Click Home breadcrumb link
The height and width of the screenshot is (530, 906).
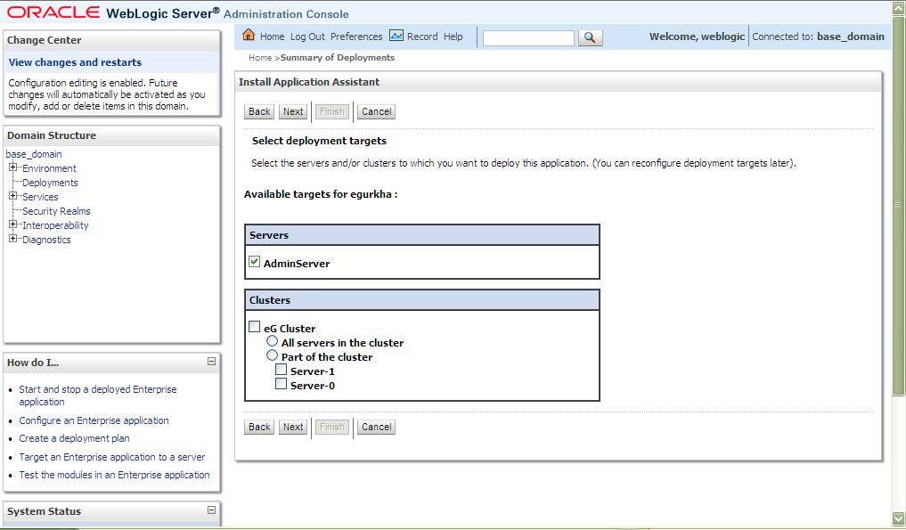tap(260, 58)
